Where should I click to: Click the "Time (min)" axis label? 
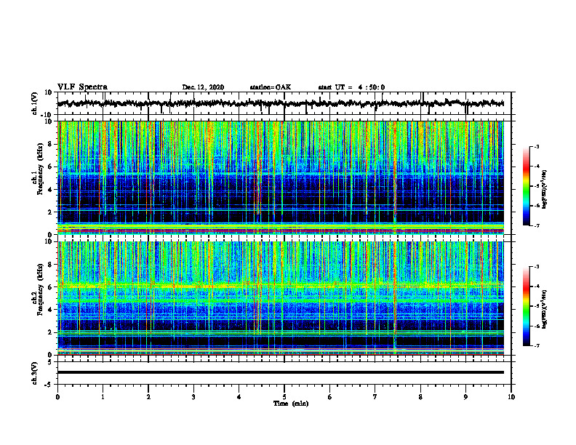click(291, 404)
